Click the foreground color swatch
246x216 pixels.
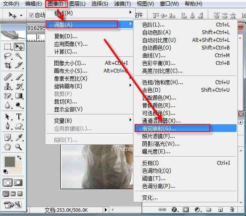pyautogui.click(x=10, y=161)
